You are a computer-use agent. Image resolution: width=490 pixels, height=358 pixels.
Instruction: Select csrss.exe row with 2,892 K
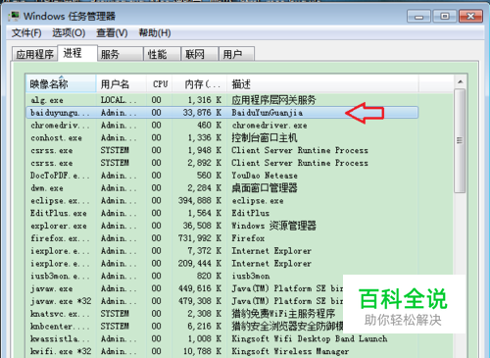point(222,163)
